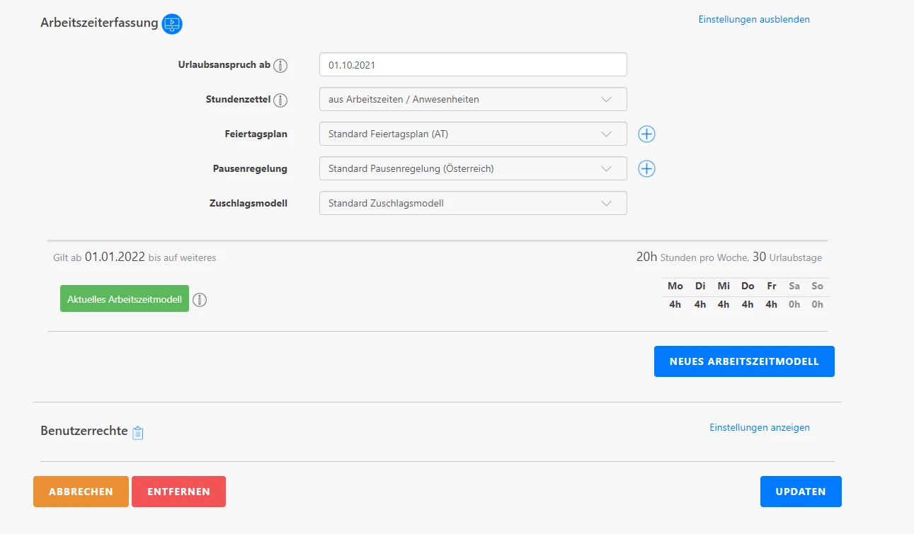Select the Monday 4h cell in schedule
914x534 pixels.
tap(675, 305)
